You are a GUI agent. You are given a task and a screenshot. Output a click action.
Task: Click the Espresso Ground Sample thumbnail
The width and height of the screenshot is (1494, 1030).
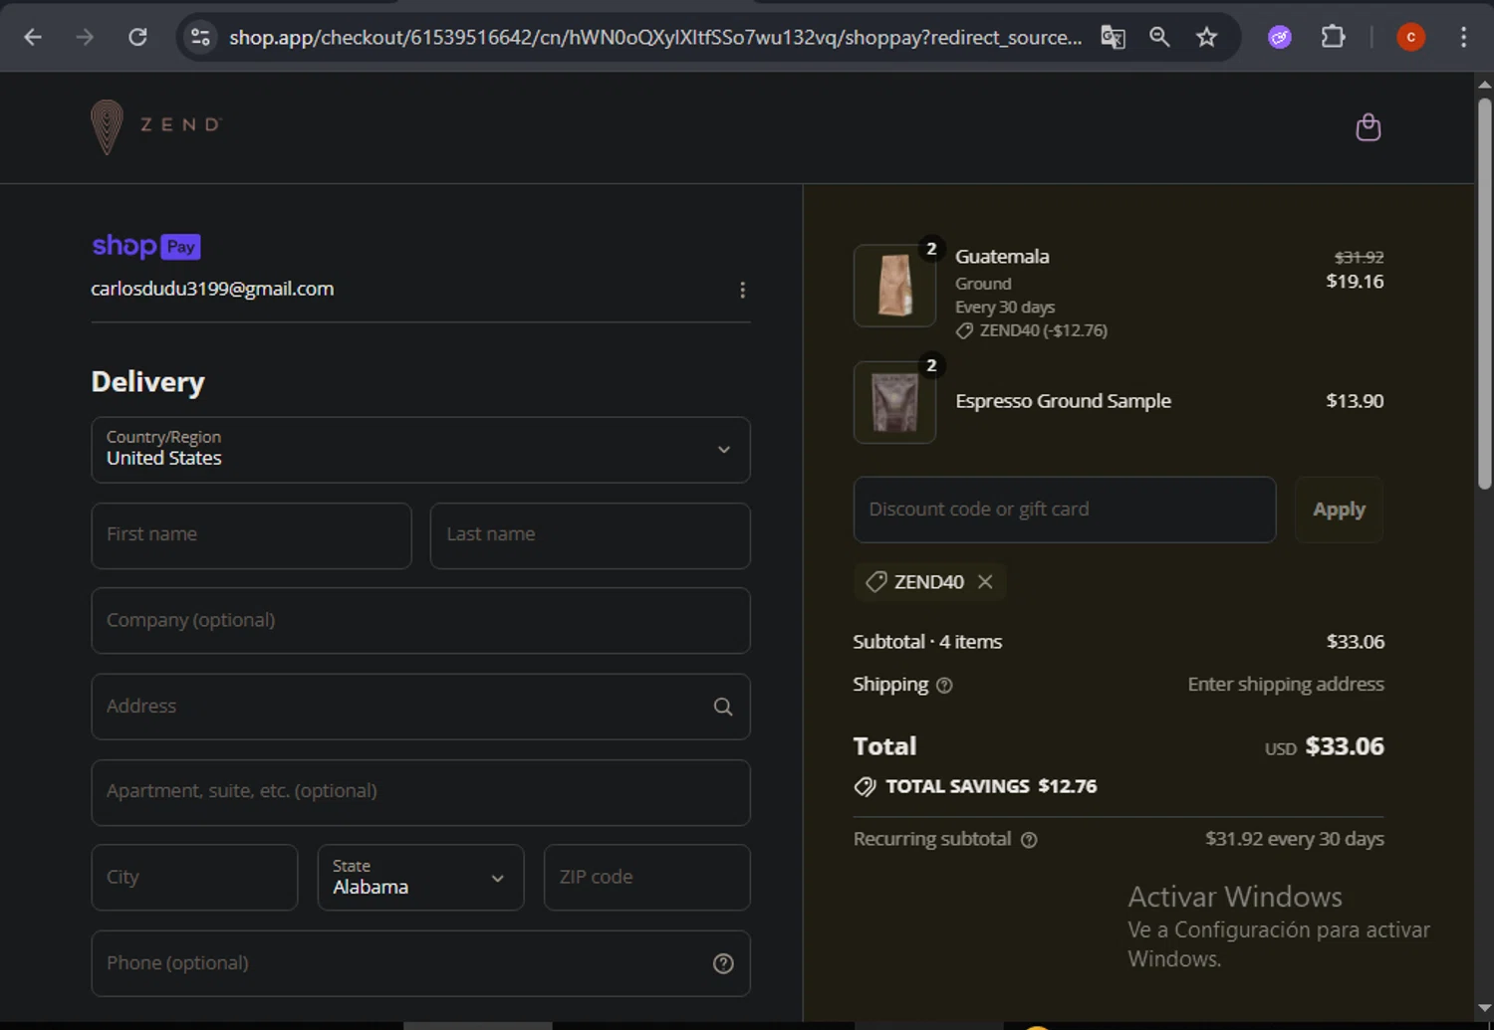[894, 402]
